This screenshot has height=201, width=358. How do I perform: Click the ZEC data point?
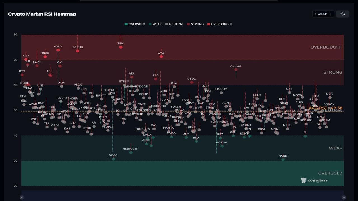click(156, 79)
